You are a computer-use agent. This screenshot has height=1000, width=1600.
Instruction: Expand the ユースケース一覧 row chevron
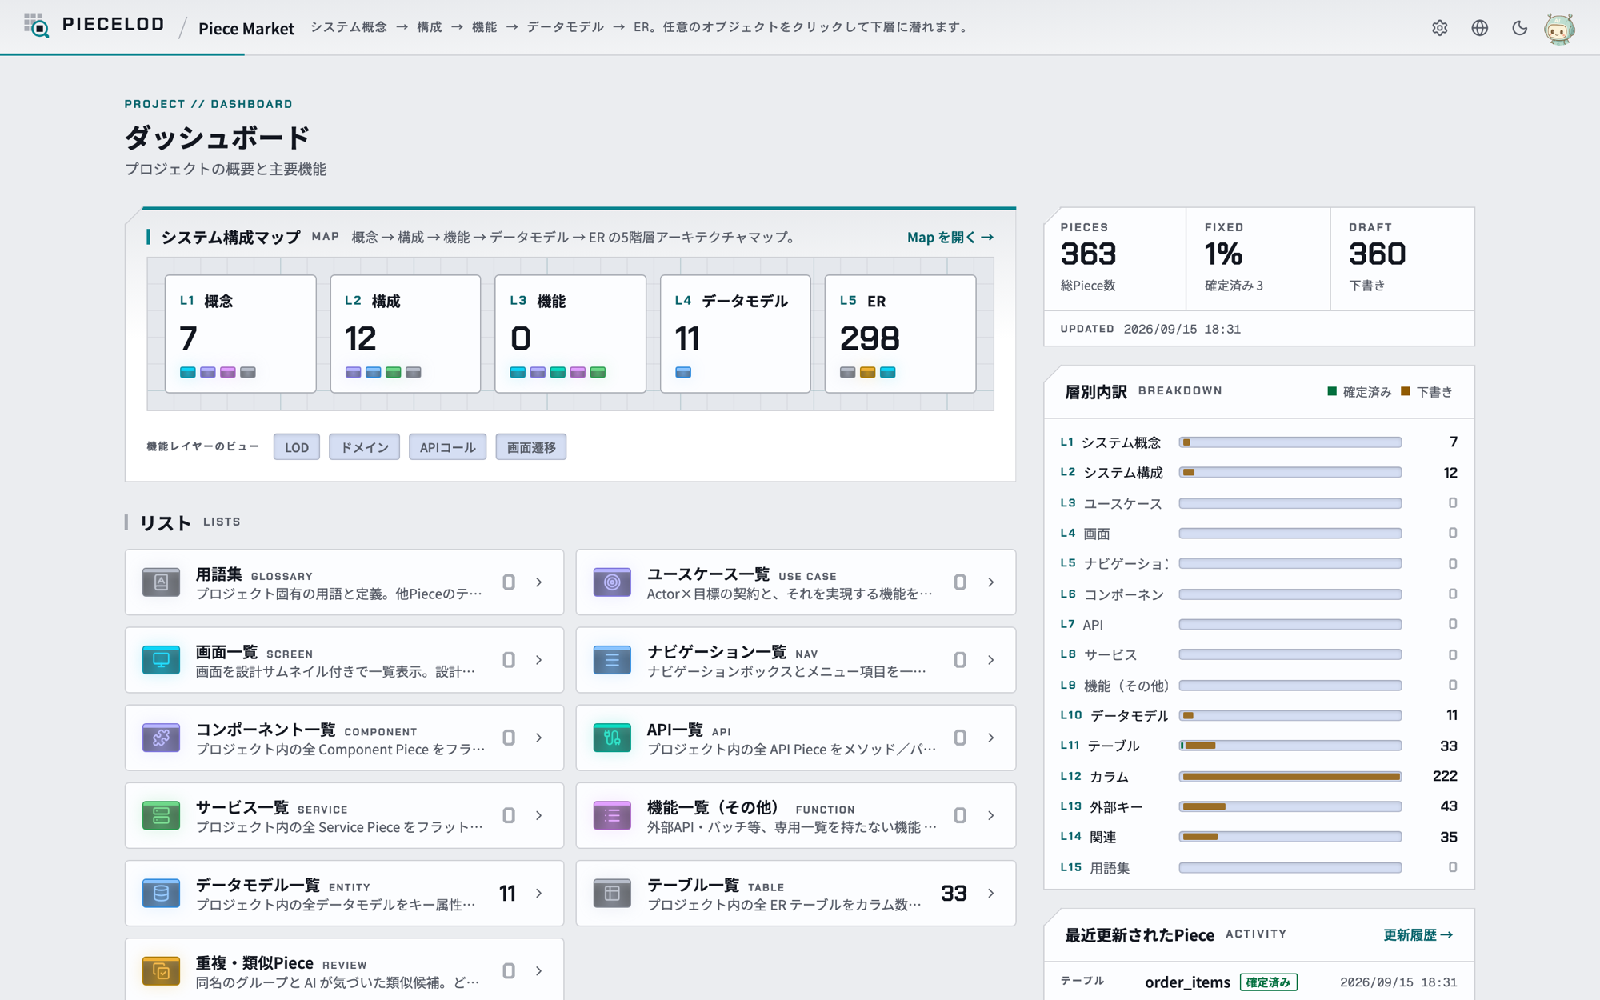[x=990, y=582]
